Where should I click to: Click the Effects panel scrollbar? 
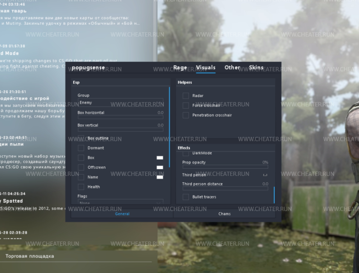click(274, 195)
